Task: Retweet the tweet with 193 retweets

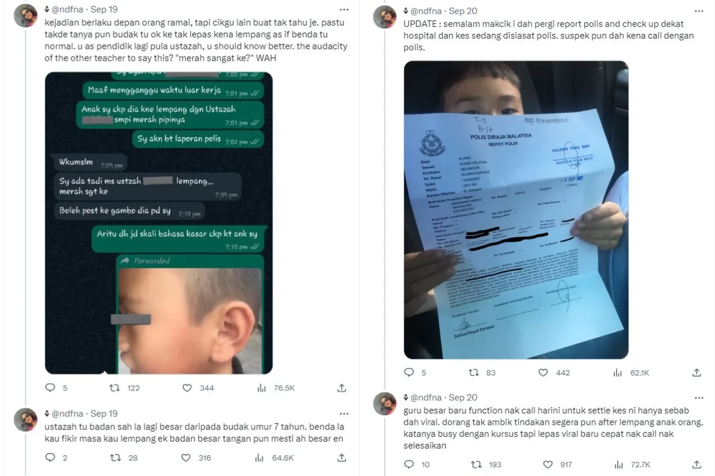Action: 477,464
